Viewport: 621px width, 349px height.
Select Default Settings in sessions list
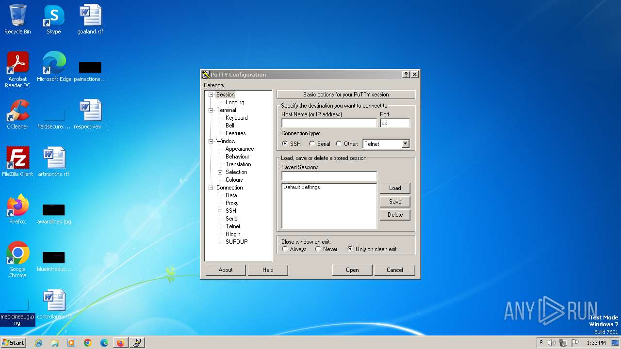pyautogui.click(x=302, y=187)
